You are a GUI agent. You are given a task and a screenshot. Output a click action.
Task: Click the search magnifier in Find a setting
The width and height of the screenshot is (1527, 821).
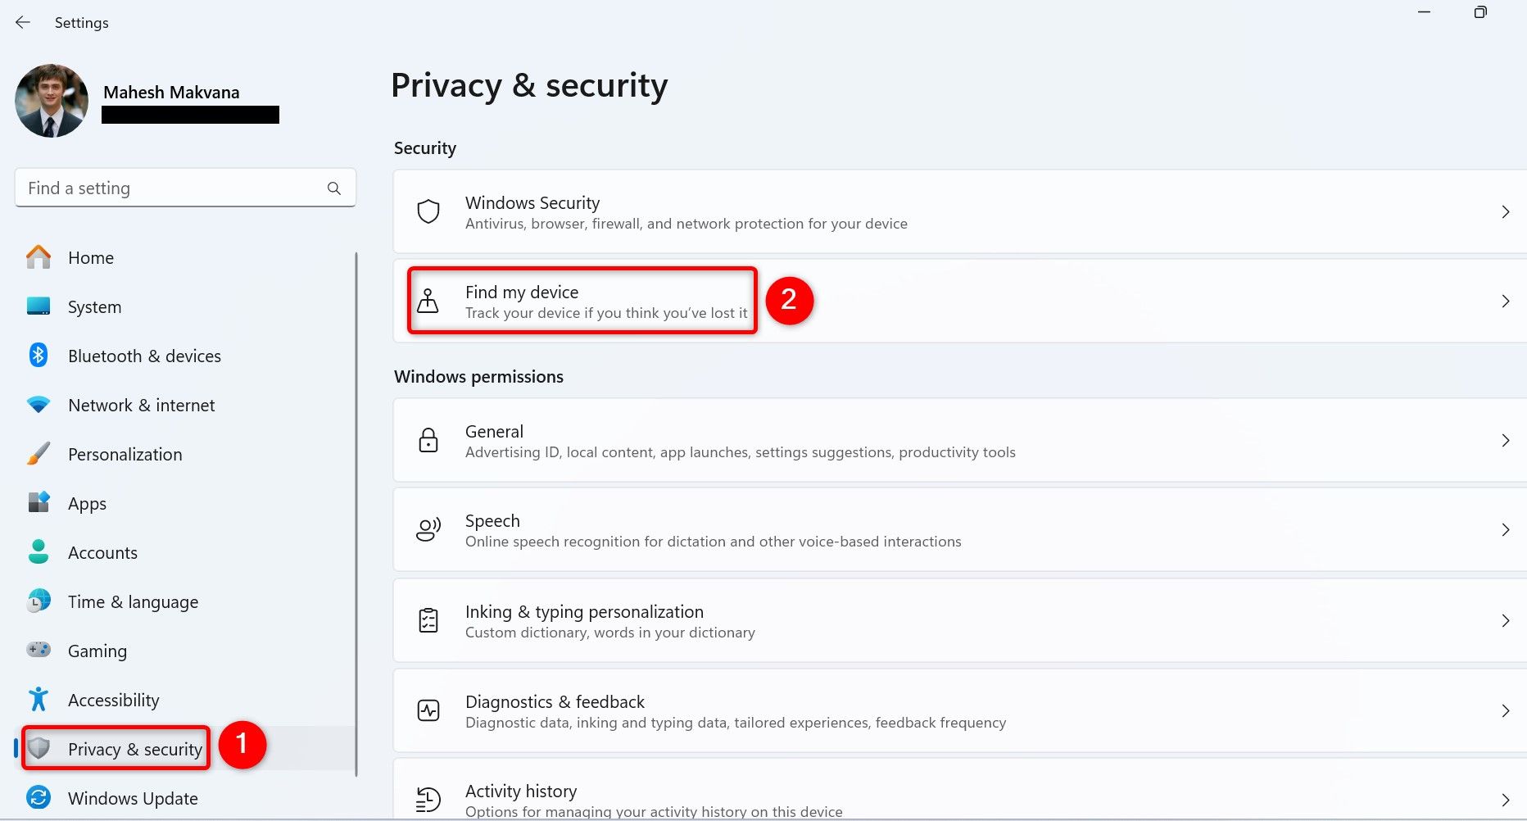pyautogui.click(x=334, y=188)
